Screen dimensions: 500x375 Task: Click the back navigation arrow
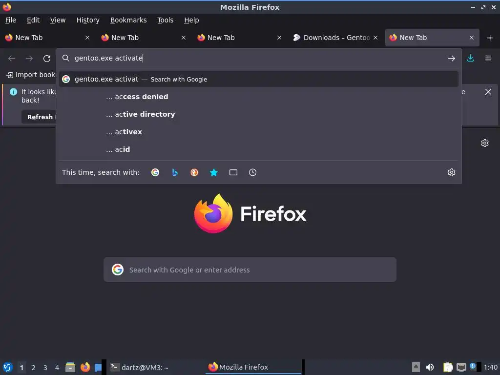pos(12,59)
